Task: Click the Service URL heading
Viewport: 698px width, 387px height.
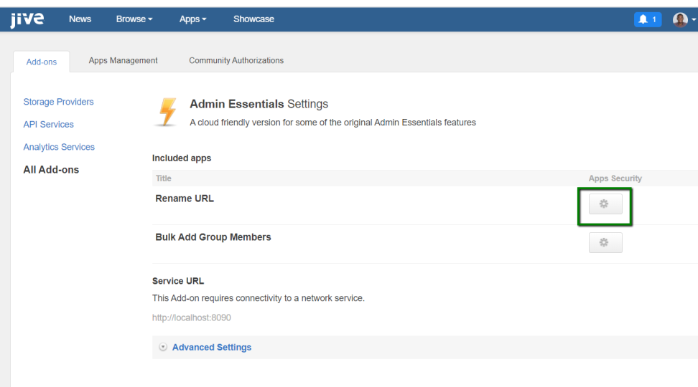Action: pyautogui.click(x=178, y=281)
